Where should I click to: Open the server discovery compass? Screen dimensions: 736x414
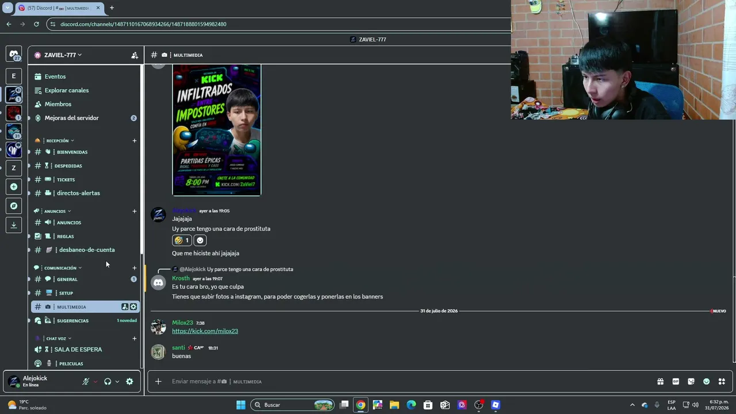click(14, 206)
